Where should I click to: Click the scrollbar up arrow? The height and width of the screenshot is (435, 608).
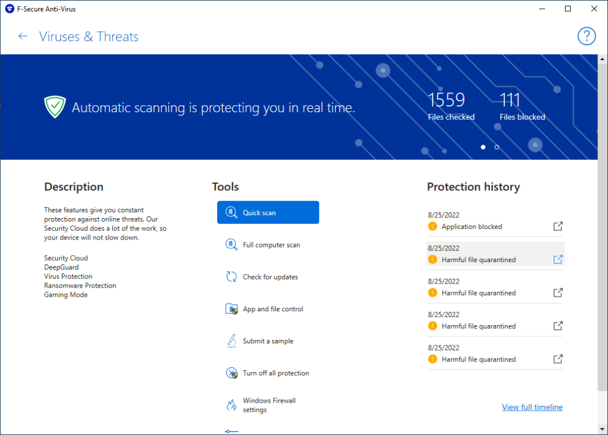click(x=602, y=59)
